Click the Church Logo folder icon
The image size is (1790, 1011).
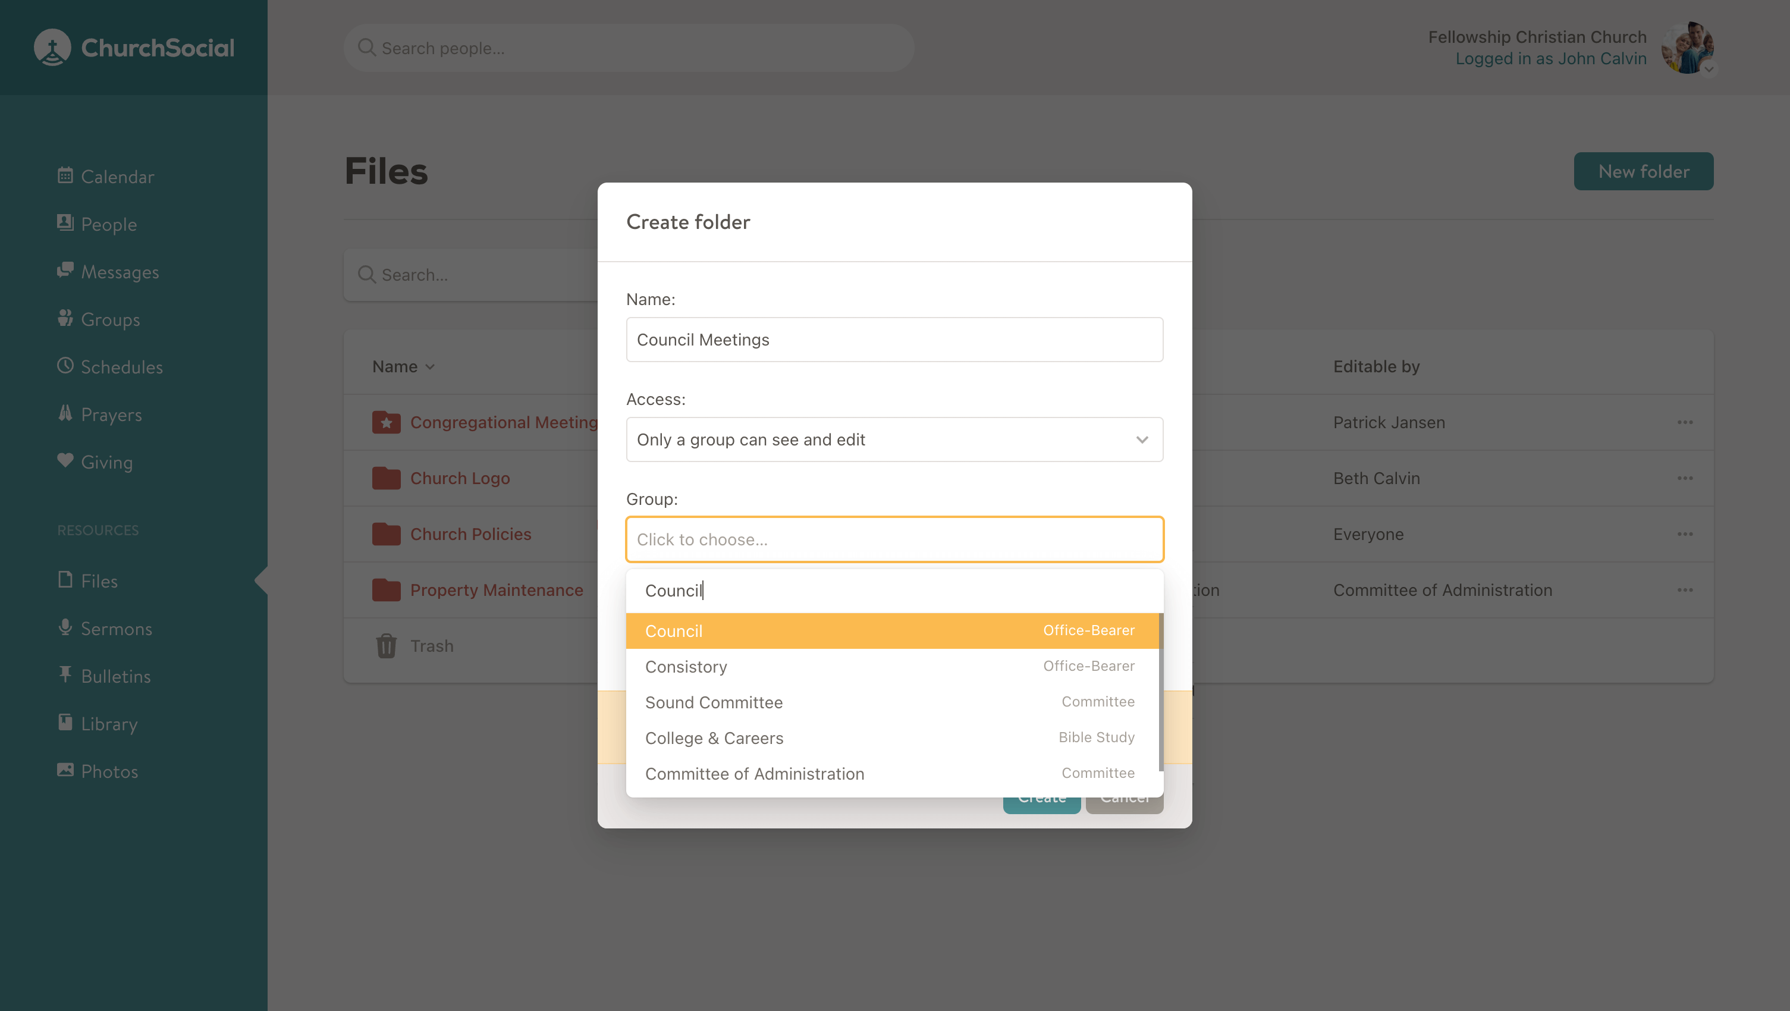point(386,478)
